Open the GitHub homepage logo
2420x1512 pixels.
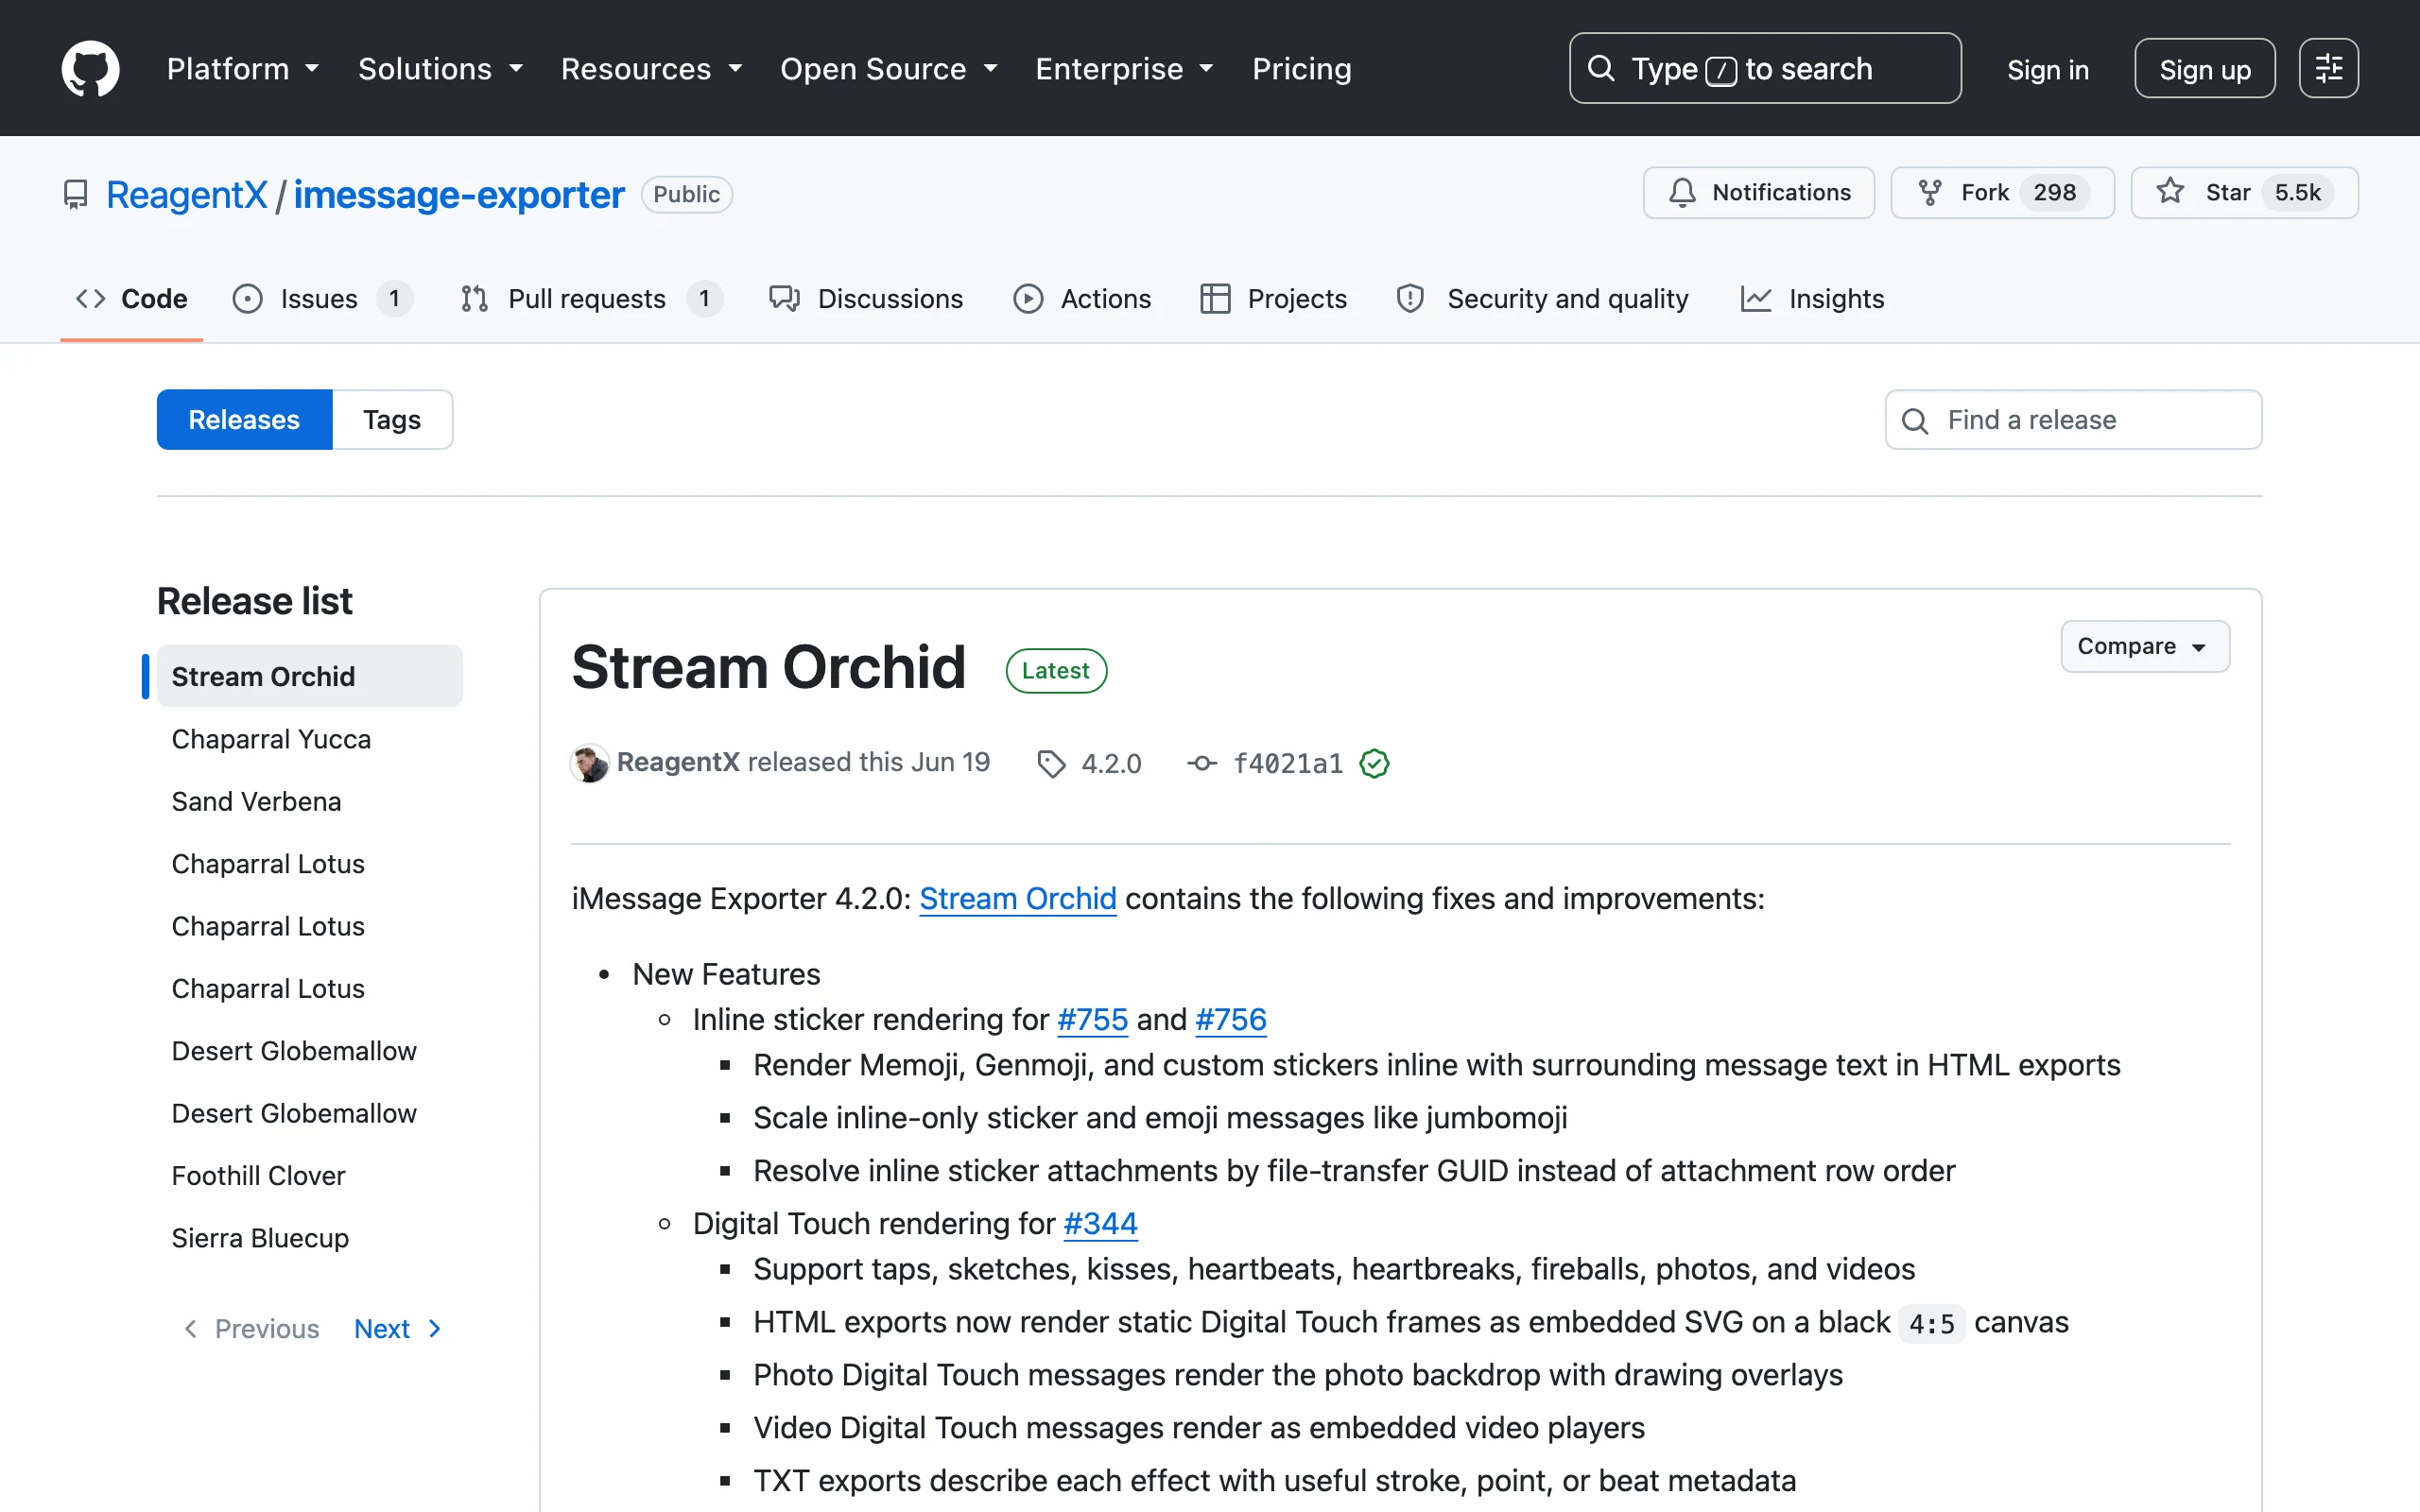(90, 68)
